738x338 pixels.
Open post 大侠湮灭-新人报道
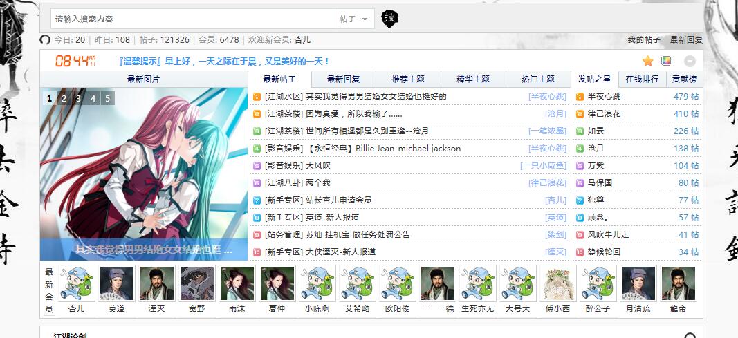click(x=341, y=252)
